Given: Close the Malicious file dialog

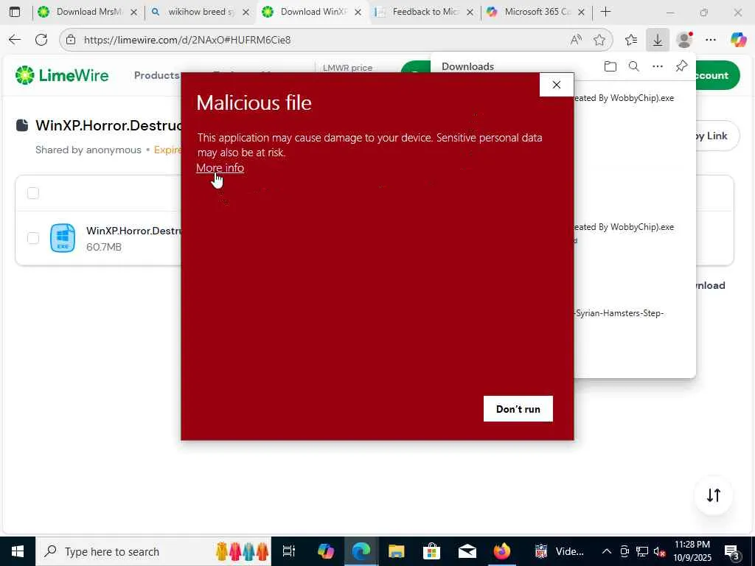Looking at the screenshot, I should click(x=556, y=85).
